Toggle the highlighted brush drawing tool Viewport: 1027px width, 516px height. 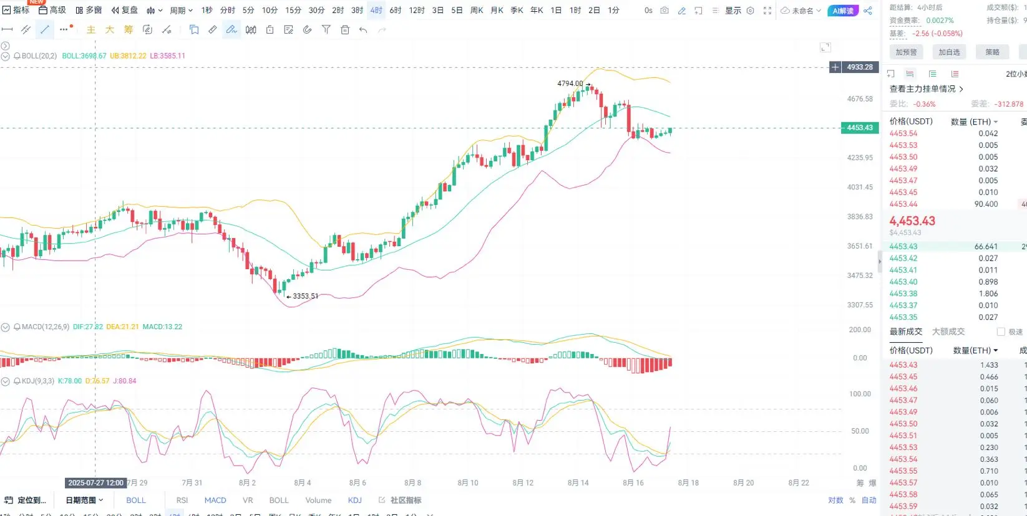tap(231, 29)
